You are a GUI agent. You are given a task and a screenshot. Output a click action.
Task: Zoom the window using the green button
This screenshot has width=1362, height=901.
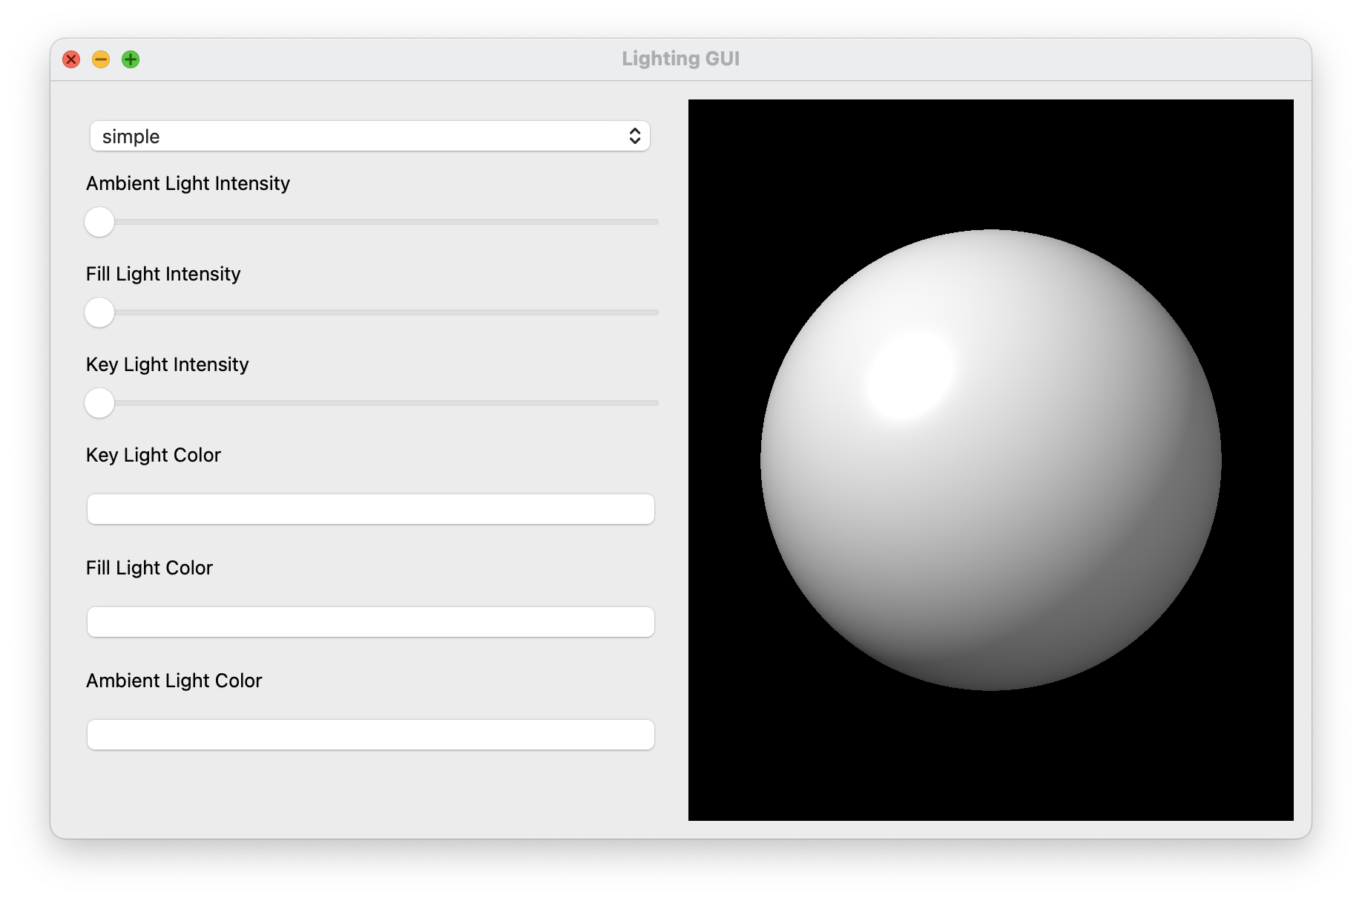pos(131,59)
